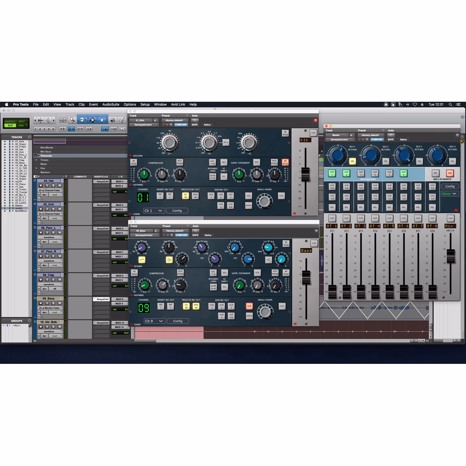The image size is (466, 466).
Task: Click the KIK channel fader handle
Action: coord(306,176)
